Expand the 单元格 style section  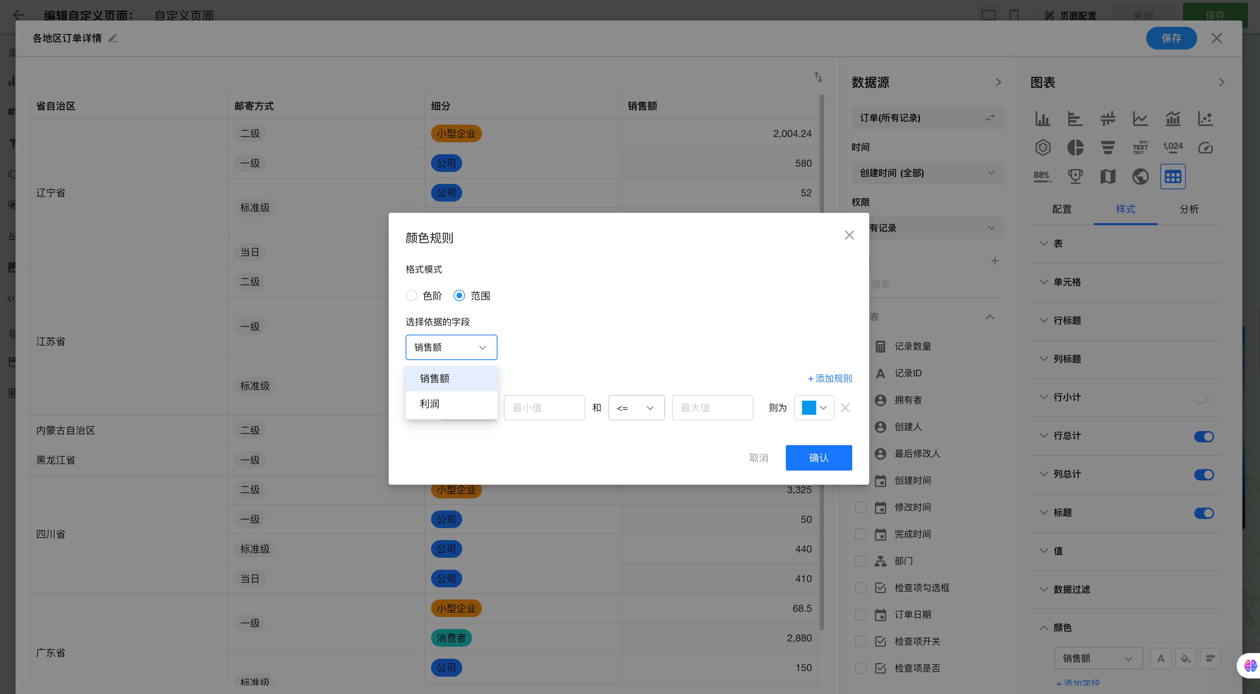coord(1067,282)
